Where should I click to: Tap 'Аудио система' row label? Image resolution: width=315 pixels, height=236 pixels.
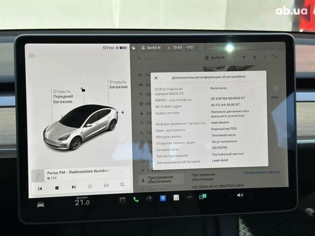coord(167,113)
